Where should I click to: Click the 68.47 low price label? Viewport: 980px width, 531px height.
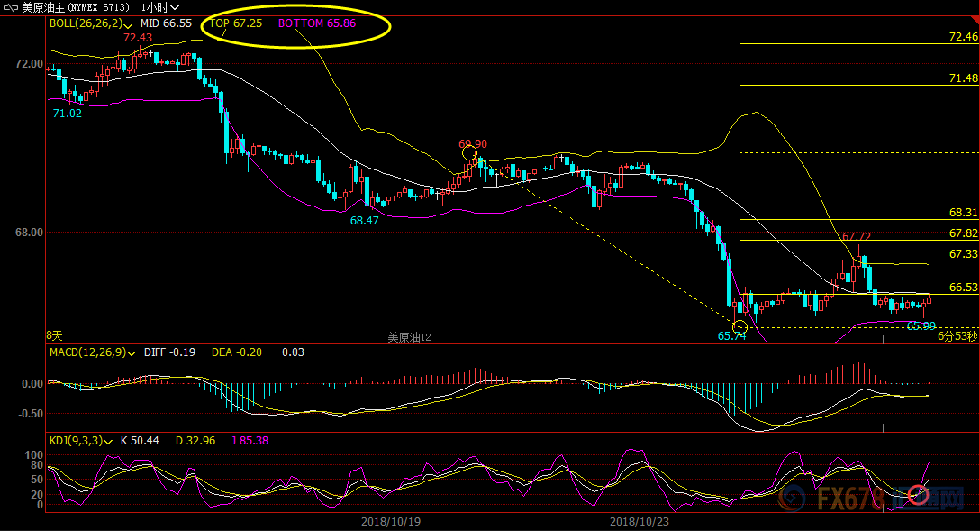365,221
